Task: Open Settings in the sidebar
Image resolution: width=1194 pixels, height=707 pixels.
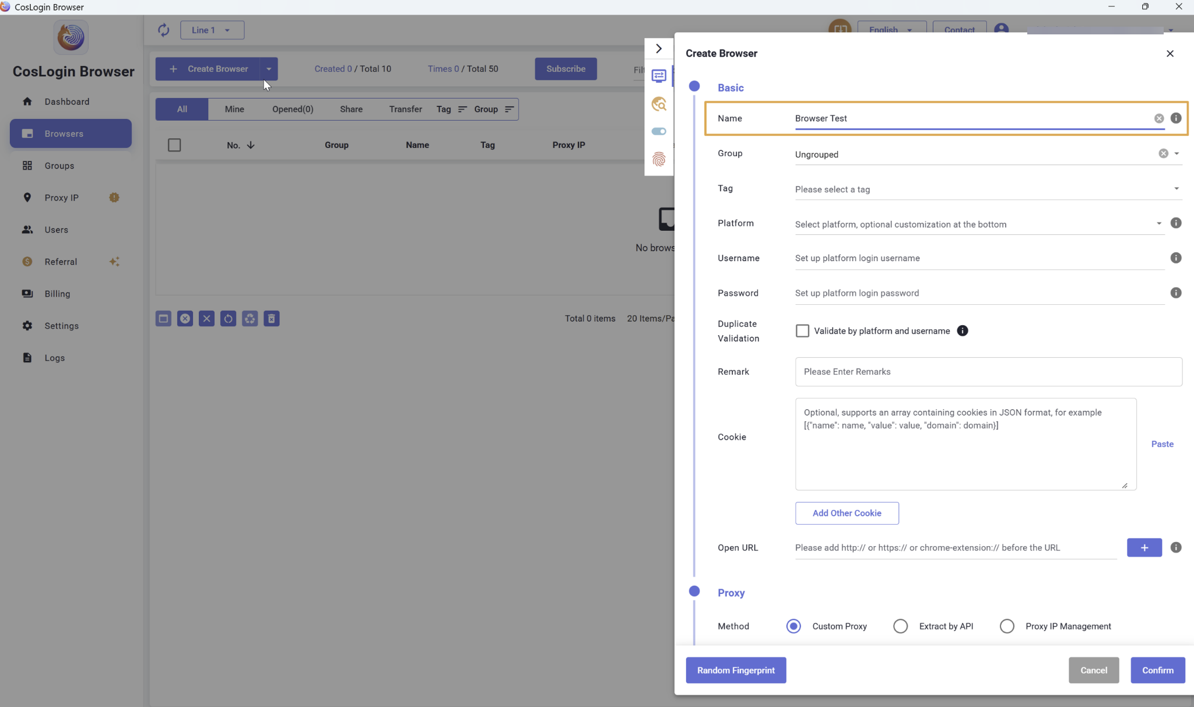Action: tap(71, 326)
